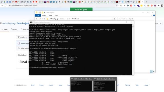Image resolution: width=164 pixels, height=92 pixels.
Task: Click the cmd.exe title bar icon
Action: click(31, 22)
